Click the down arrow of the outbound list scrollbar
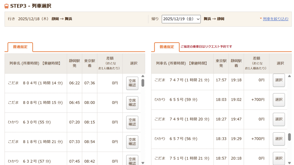This screenshot has height=165, width=294. 143,163
